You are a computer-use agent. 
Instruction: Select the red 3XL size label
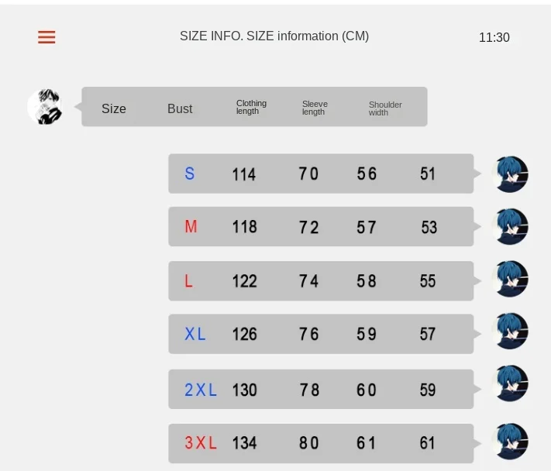point(201,442)
